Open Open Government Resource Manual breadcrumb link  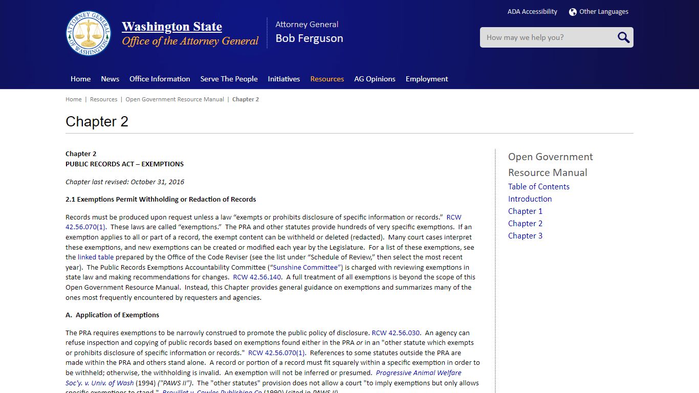[174, 99]
